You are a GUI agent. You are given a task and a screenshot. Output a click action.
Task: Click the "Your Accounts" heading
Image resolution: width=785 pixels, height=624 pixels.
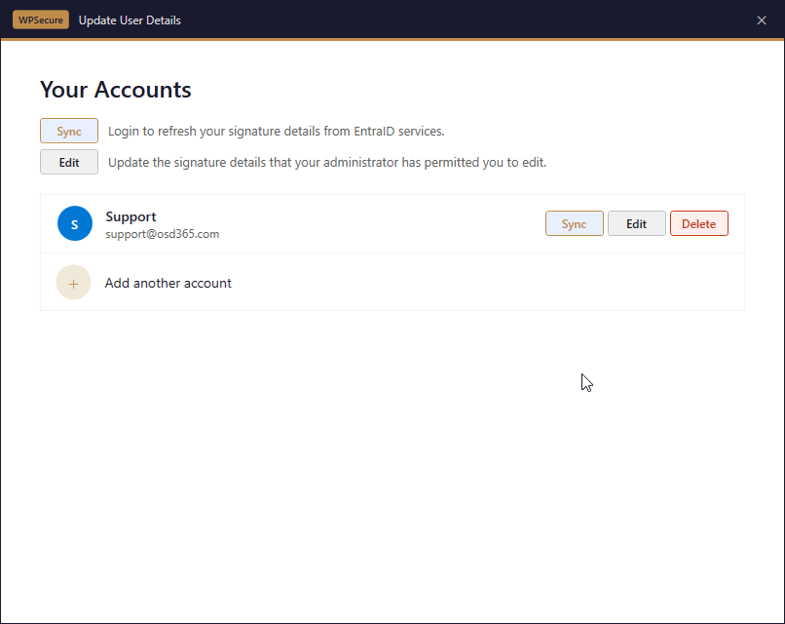[x=115, y=90]
